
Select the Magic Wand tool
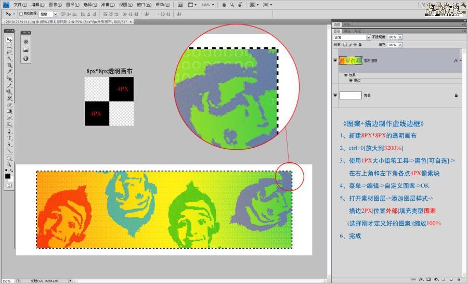(x=9, y=59)
